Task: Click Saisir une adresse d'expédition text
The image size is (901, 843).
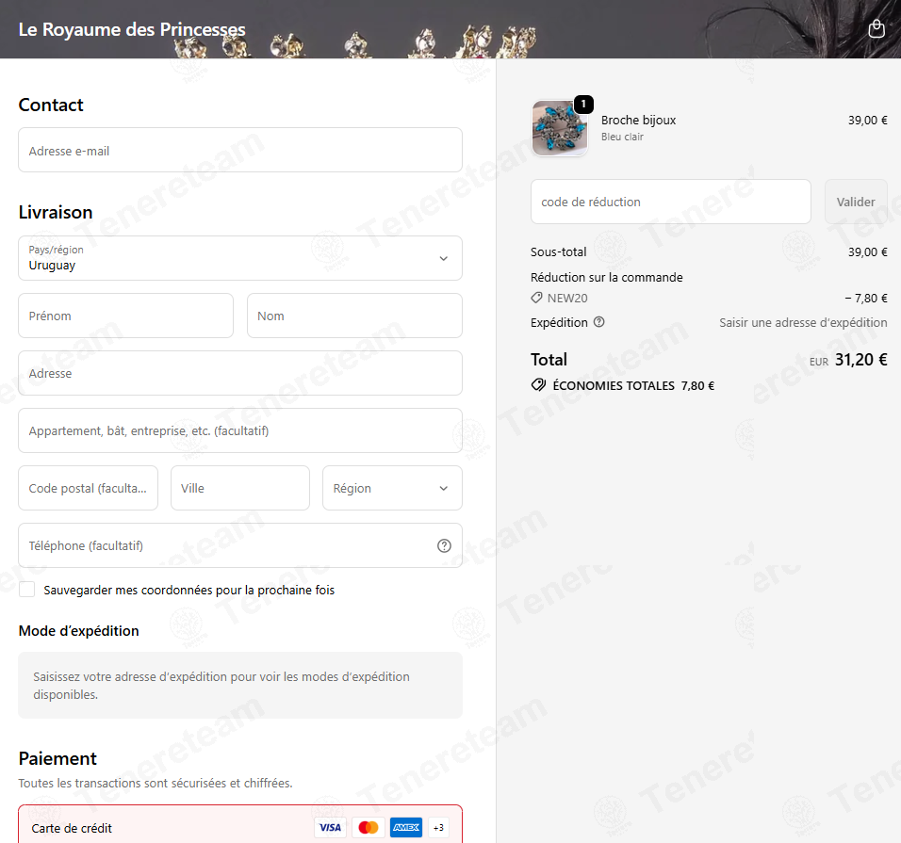Action: click(x=803, y=323)
